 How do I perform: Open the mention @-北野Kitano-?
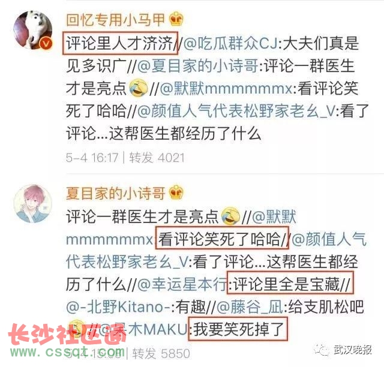point(118,307)
